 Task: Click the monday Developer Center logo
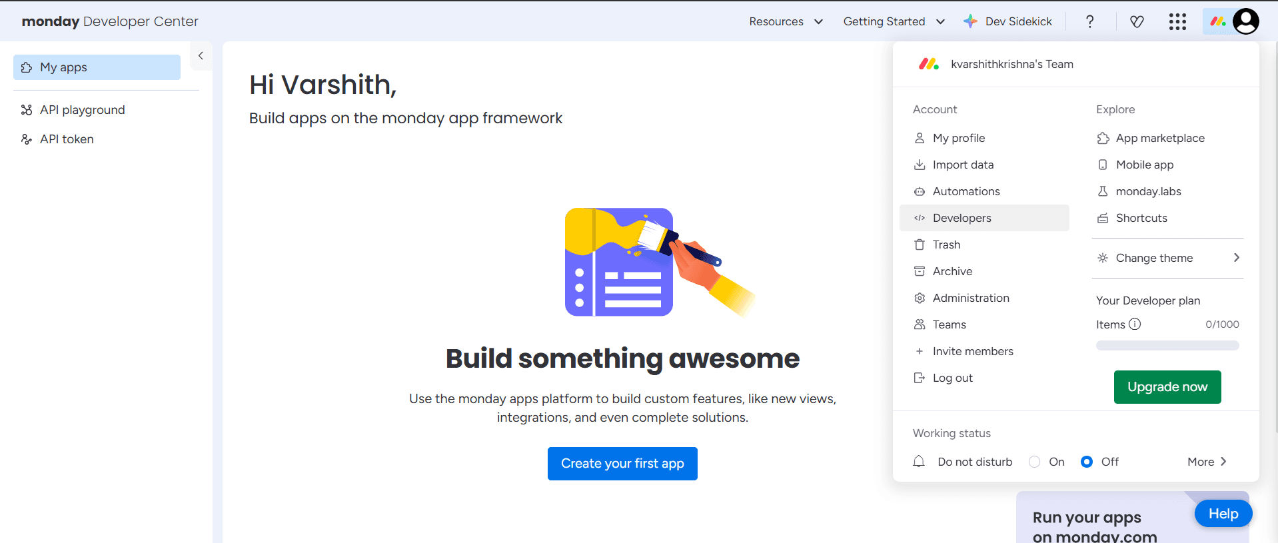[110, 21]
